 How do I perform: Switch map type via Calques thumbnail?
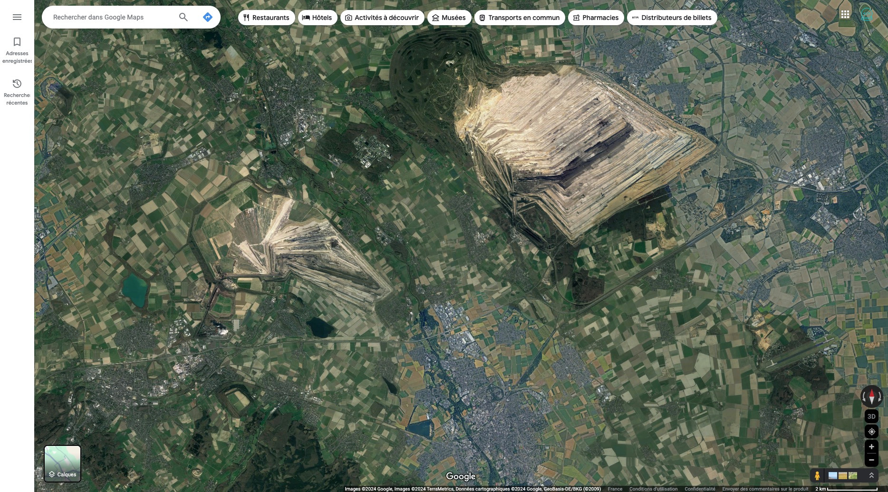[x=62, y=463]
